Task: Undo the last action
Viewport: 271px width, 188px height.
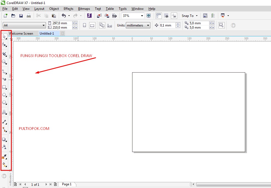Action: 64,16
